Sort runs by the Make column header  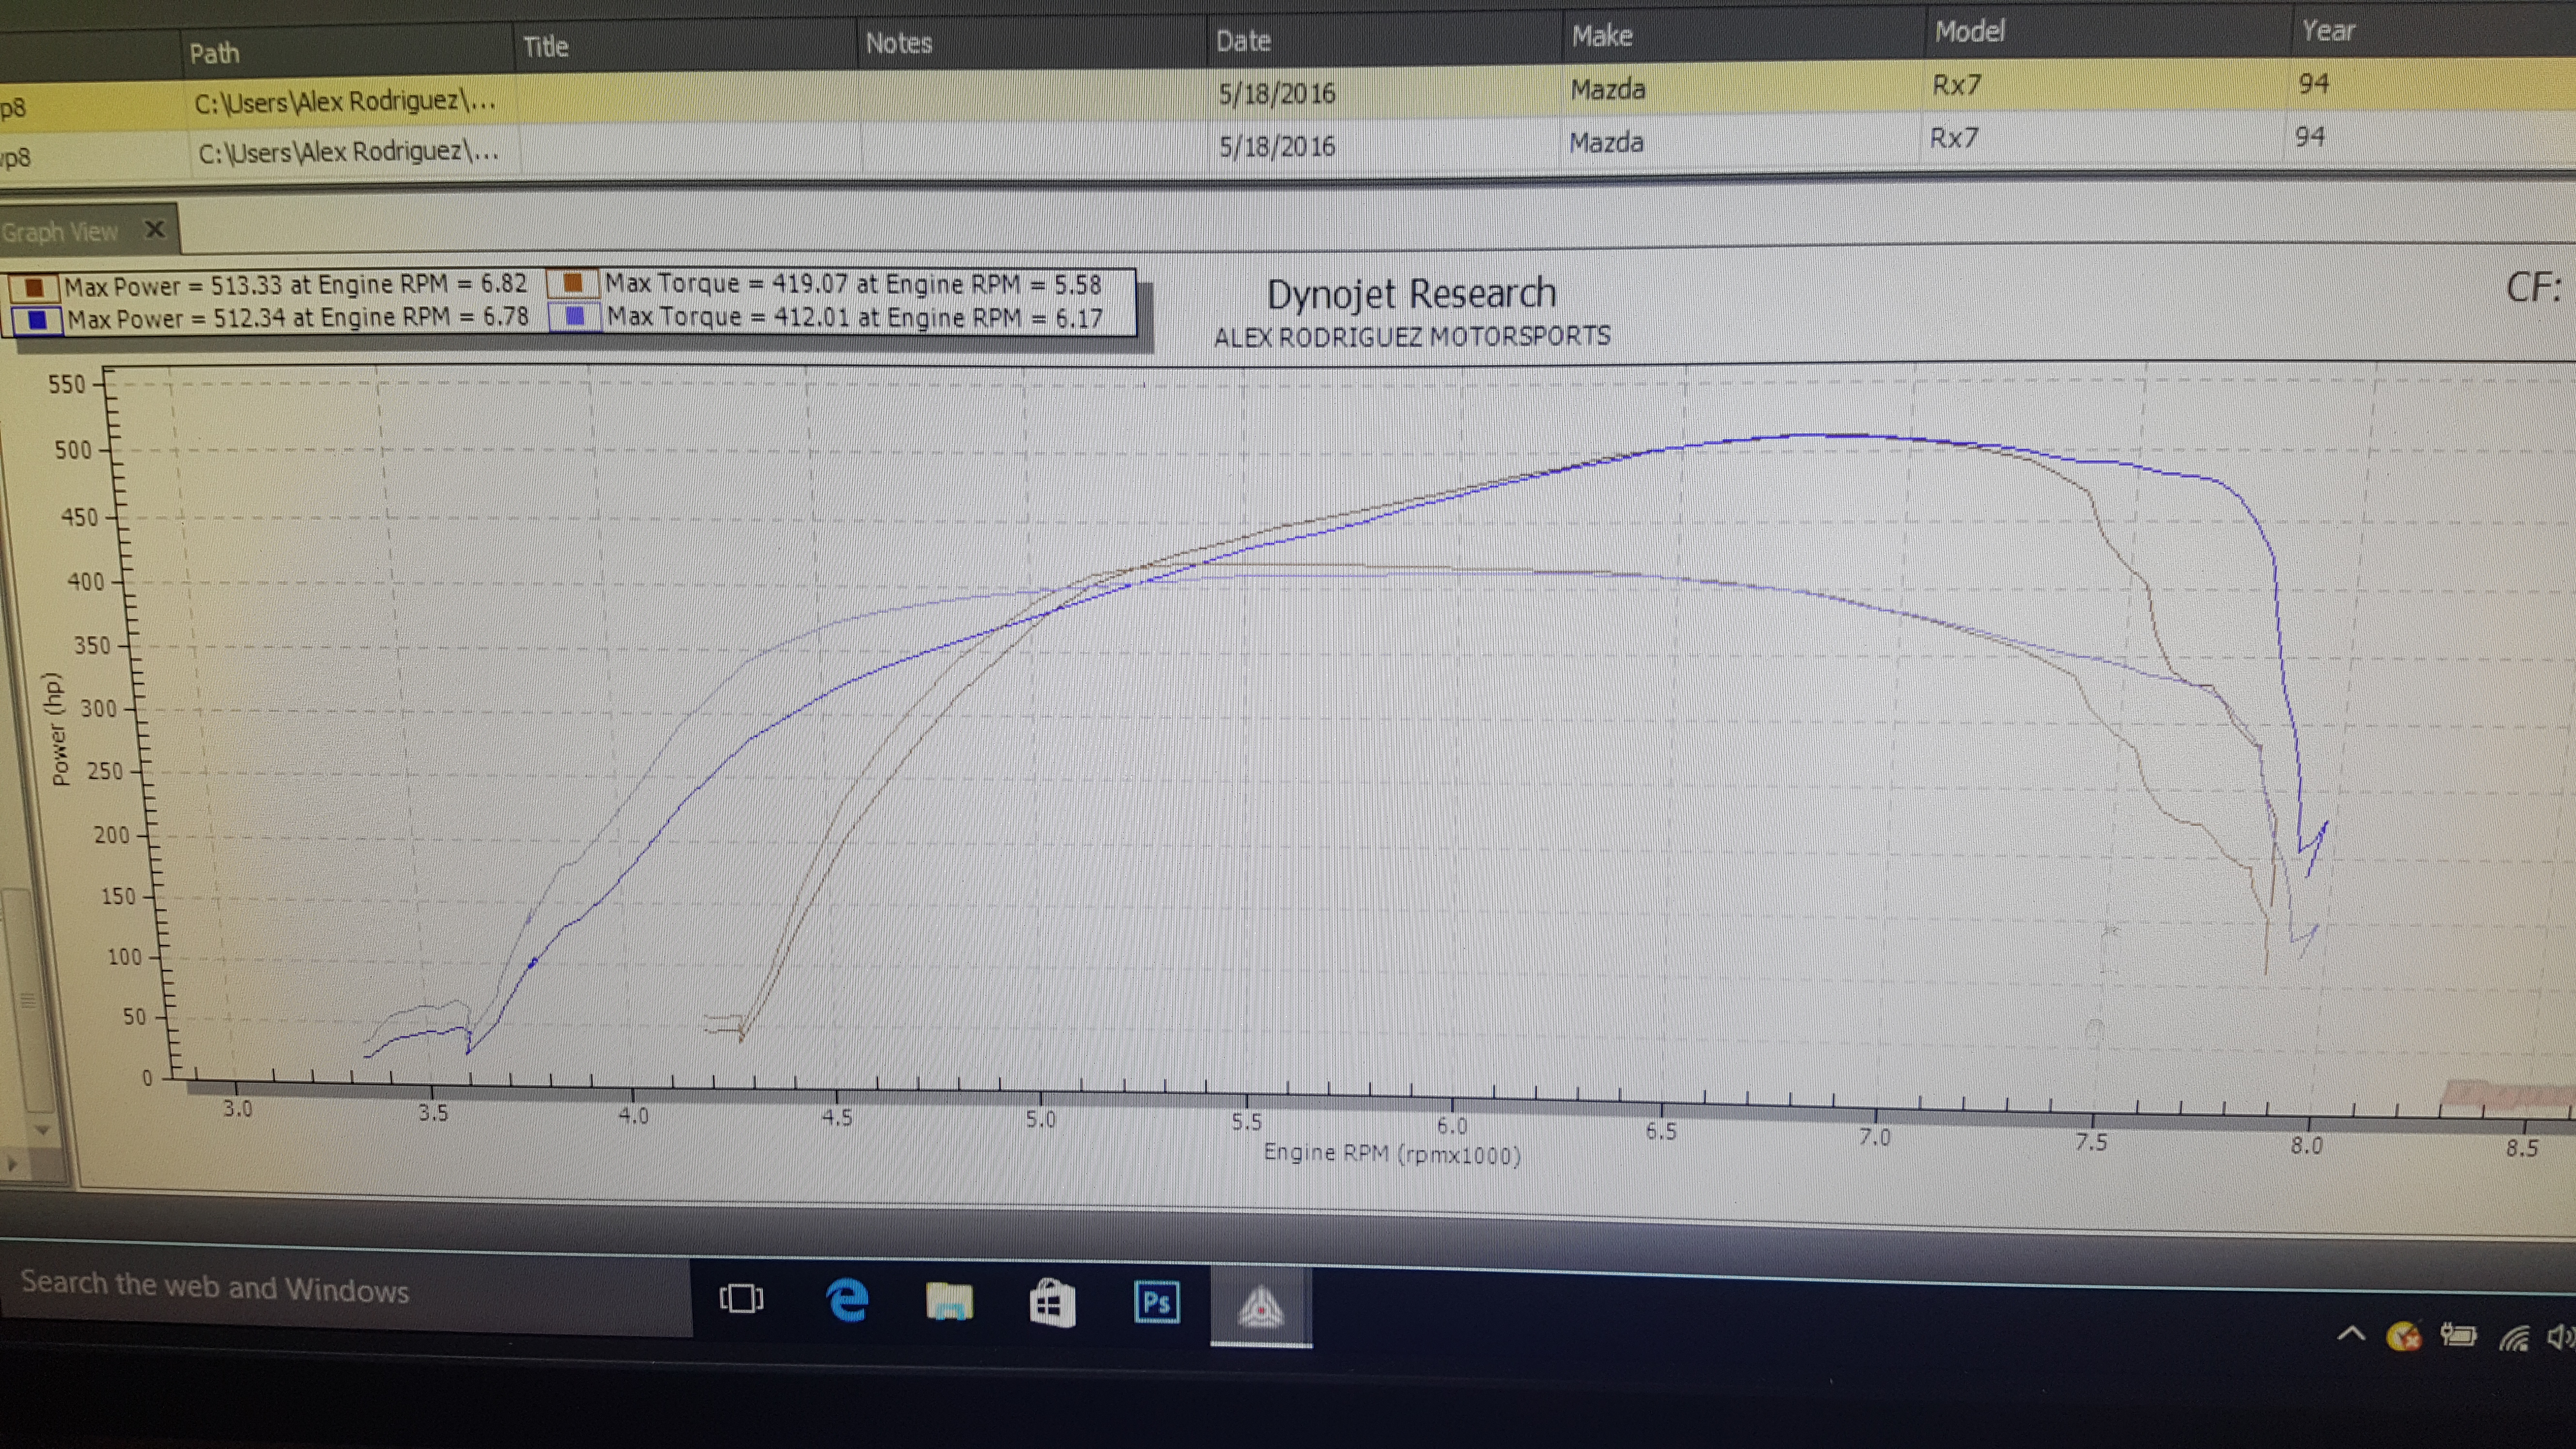[x=1602, y=36]
